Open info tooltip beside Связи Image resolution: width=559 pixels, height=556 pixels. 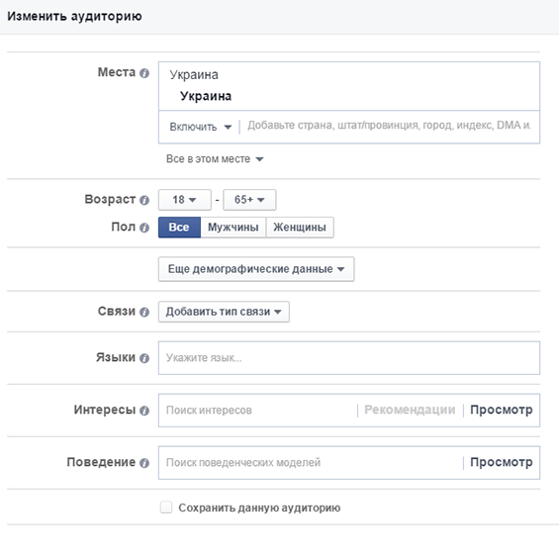pyautogui.click(x=144, y=312)
